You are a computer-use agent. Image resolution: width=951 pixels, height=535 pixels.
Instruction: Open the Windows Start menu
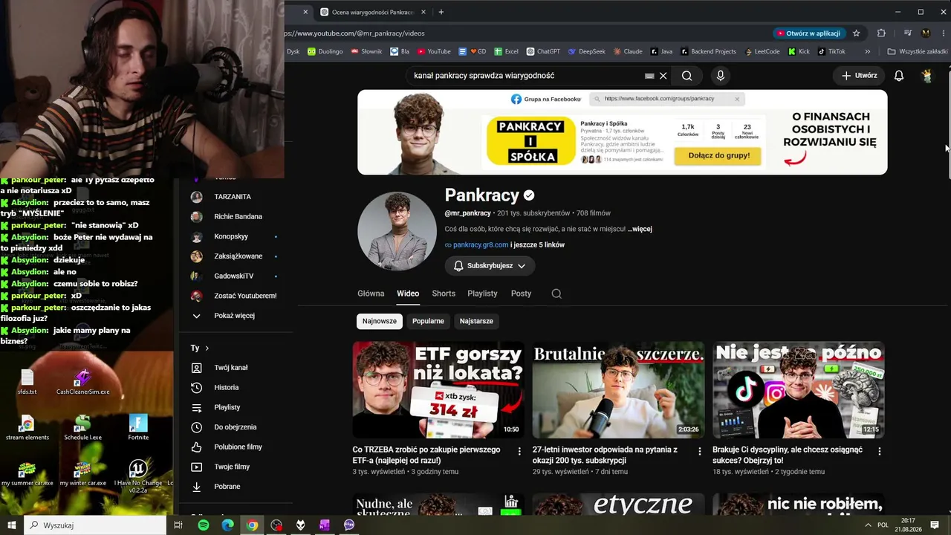[12, 525]
